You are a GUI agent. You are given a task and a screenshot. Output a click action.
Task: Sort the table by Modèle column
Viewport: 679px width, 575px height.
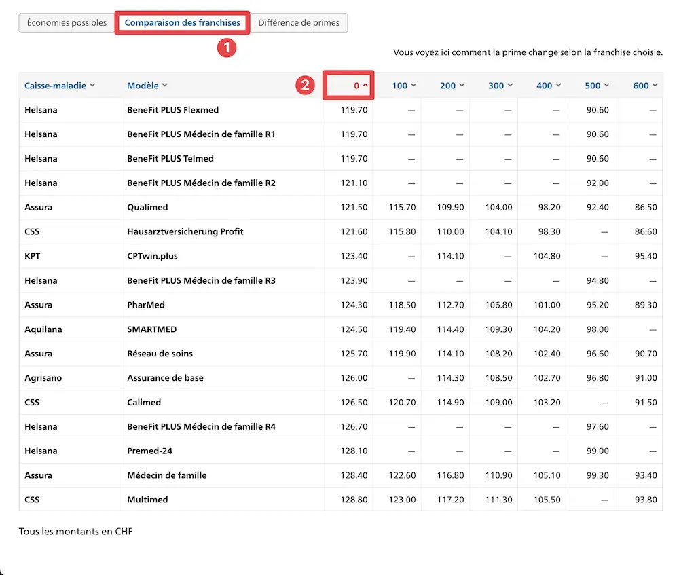[x=147, y=86]
